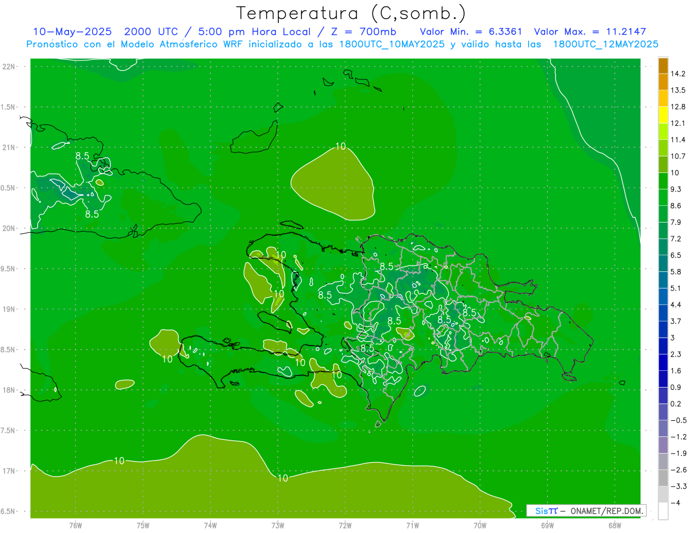Screen dimensions: 690x533
Task: Click the '70W' longitude axis label
Action: [x=480, y=526]
